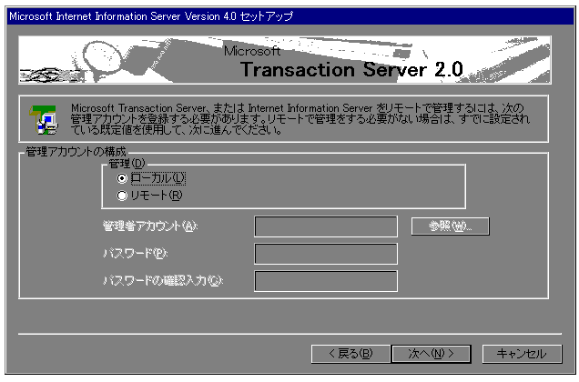The image size is (579, 382).
Task: Click the 管理アカウントの構成 group title
Action: click(76, 152)
